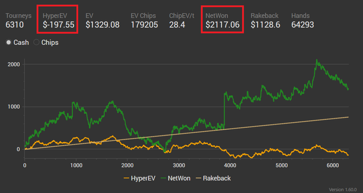Click the Tourneys stat label
The image size is (363, 193).
pyautogui.click(x=19, y=16)
